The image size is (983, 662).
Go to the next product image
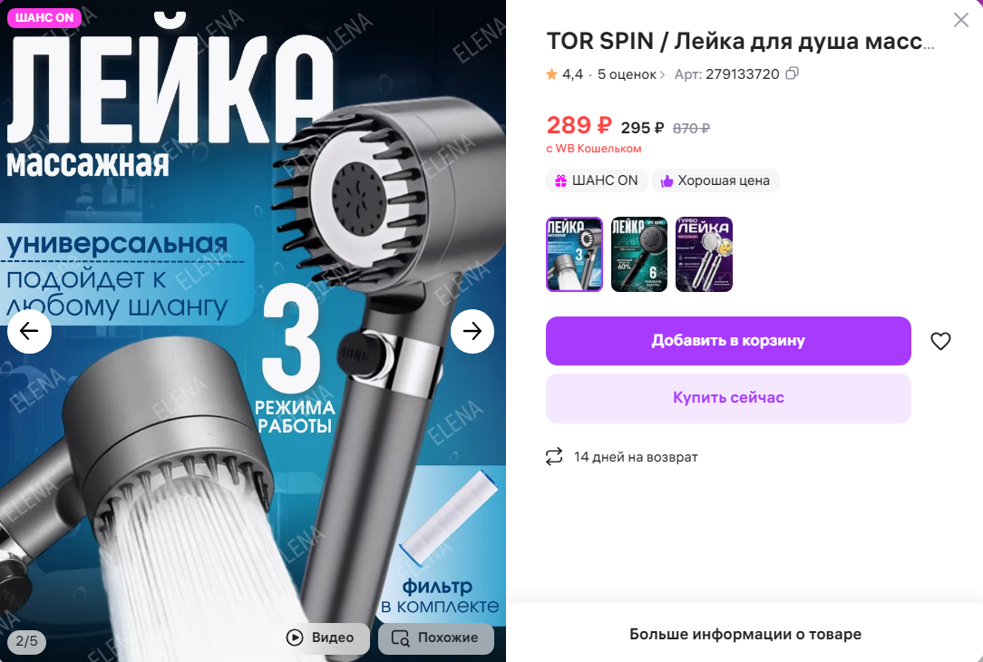coord(472,331)
